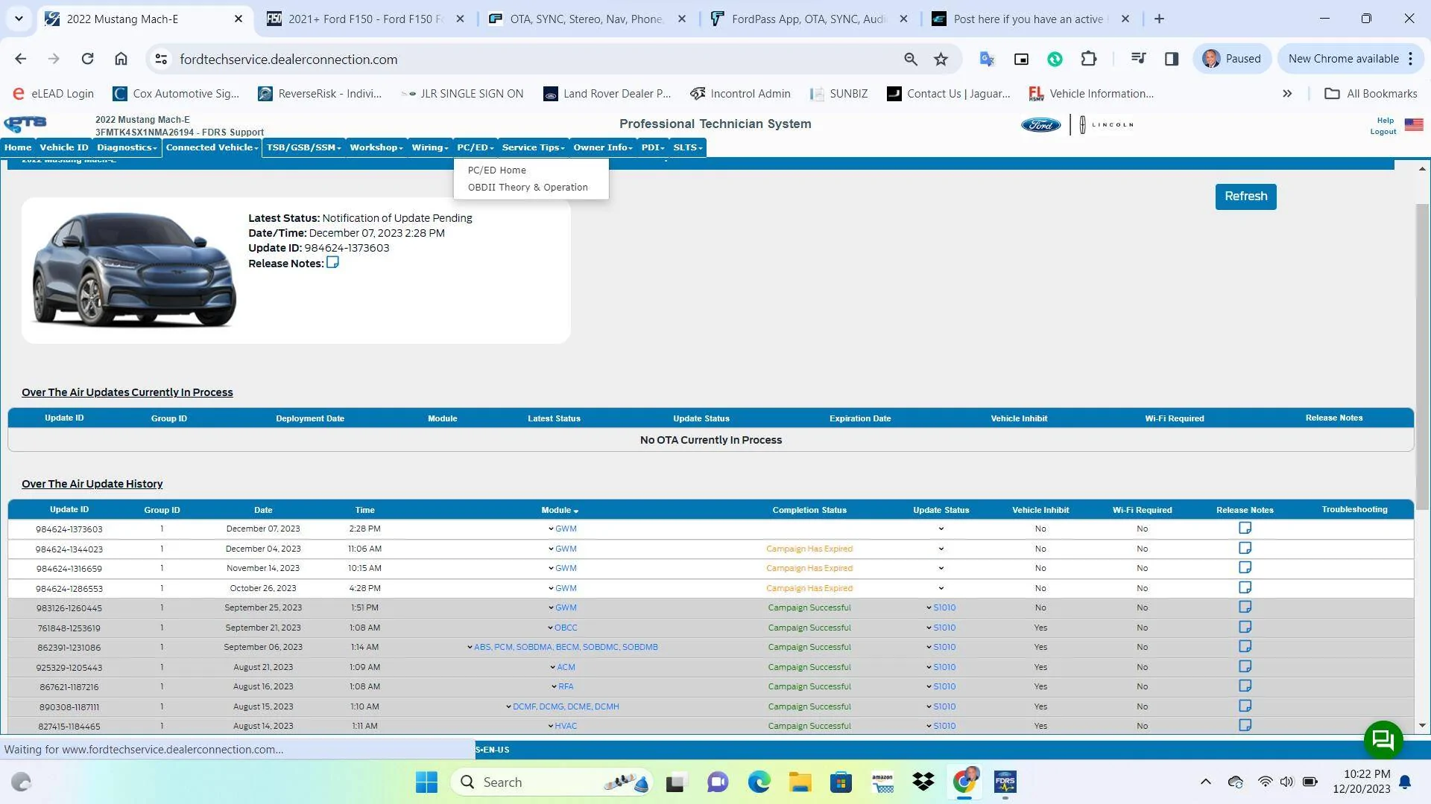Image resolution: width=1431 pixels, height=804 pixels.
Task: Open system tray volume icon
Action: click(1286, 782)
